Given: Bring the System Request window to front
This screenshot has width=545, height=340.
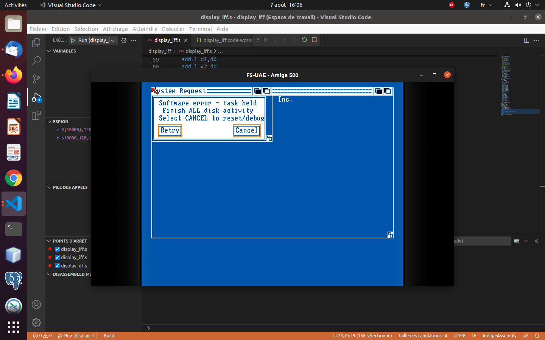Looking at the screenshot, I should coord(266,91).
